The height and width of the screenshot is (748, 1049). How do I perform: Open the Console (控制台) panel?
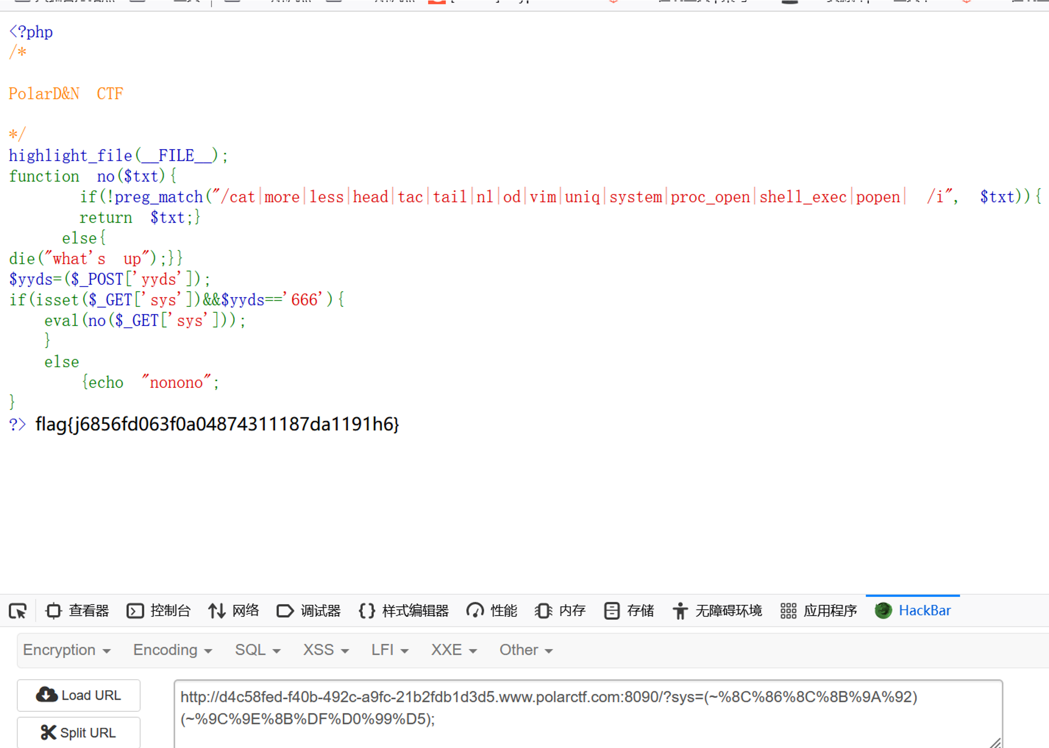(158, 611)
